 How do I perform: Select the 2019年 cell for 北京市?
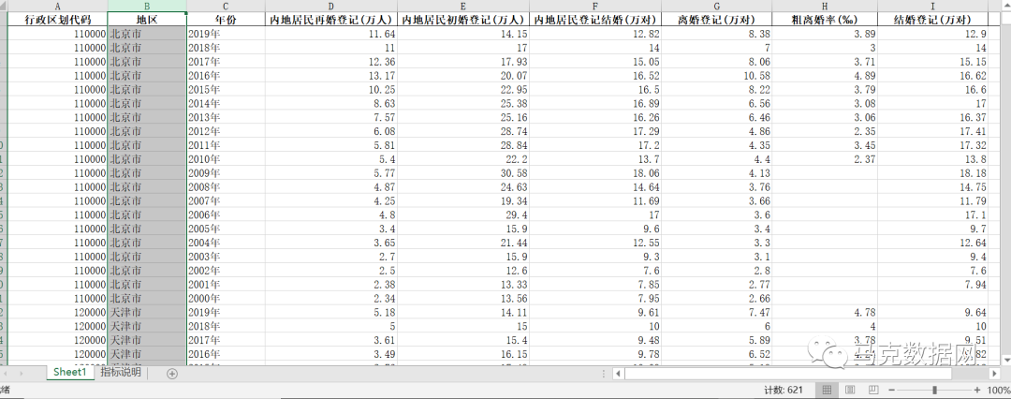click(x=226, y=34)
